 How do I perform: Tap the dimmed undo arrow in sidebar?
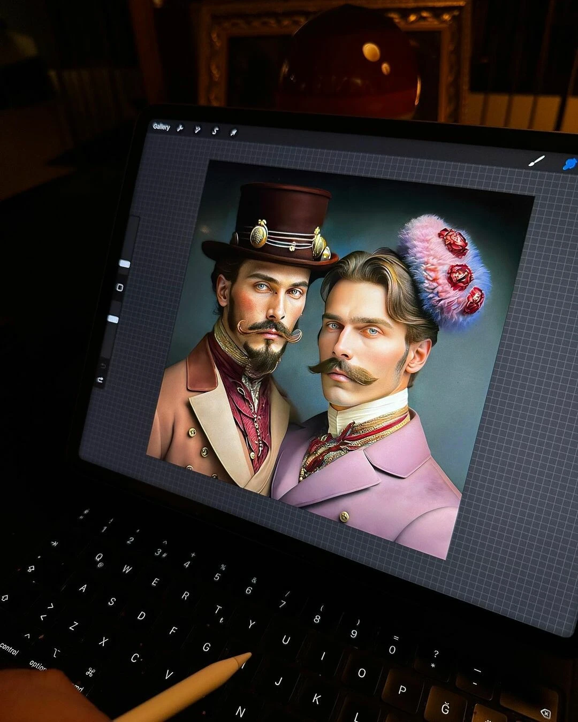pos(103,366)
